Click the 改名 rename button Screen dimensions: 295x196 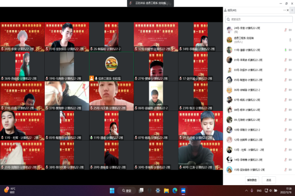click(x=268, y=180)
